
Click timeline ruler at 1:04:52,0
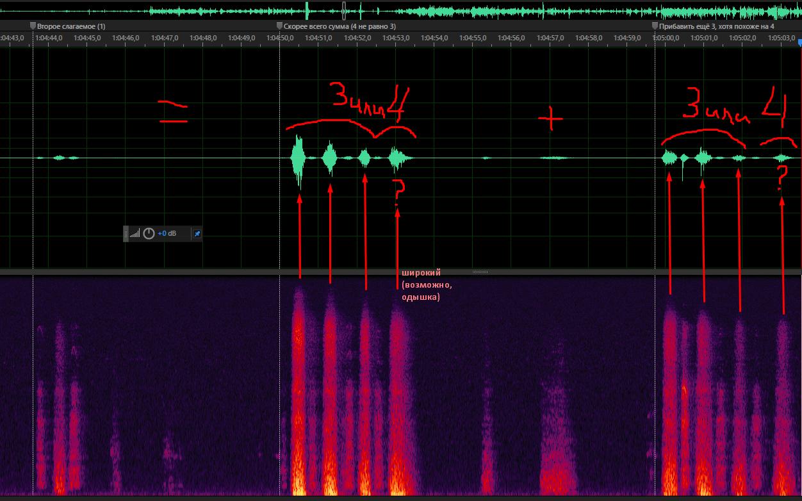pyautogui.click(x=357, y=38)
